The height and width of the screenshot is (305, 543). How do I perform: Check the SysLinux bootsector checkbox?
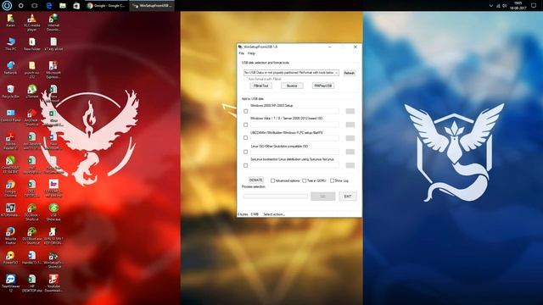[245, 165]
